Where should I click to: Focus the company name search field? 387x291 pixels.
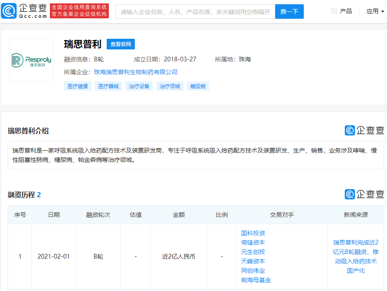click(195, 12)
